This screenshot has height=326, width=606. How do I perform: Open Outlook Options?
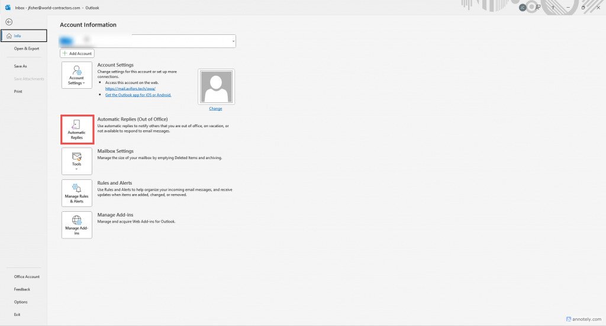(21, 302)
